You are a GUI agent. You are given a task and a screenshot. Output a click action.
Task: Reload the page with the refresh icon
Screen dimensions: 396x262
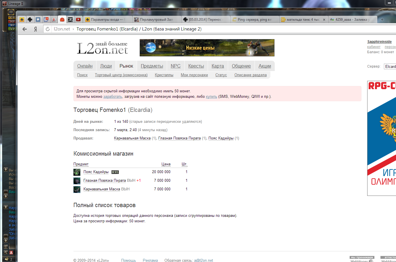[x=48, y=29]
